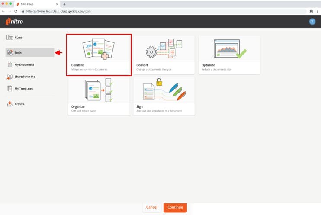Launch the Optimize tool card
The width and height of the screenshot is (321, 215).
[229, 55]
